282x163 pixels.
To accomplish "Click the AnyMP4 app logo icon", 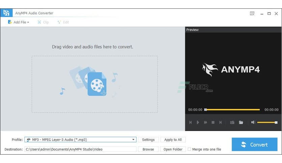I will tap(6, 13).
